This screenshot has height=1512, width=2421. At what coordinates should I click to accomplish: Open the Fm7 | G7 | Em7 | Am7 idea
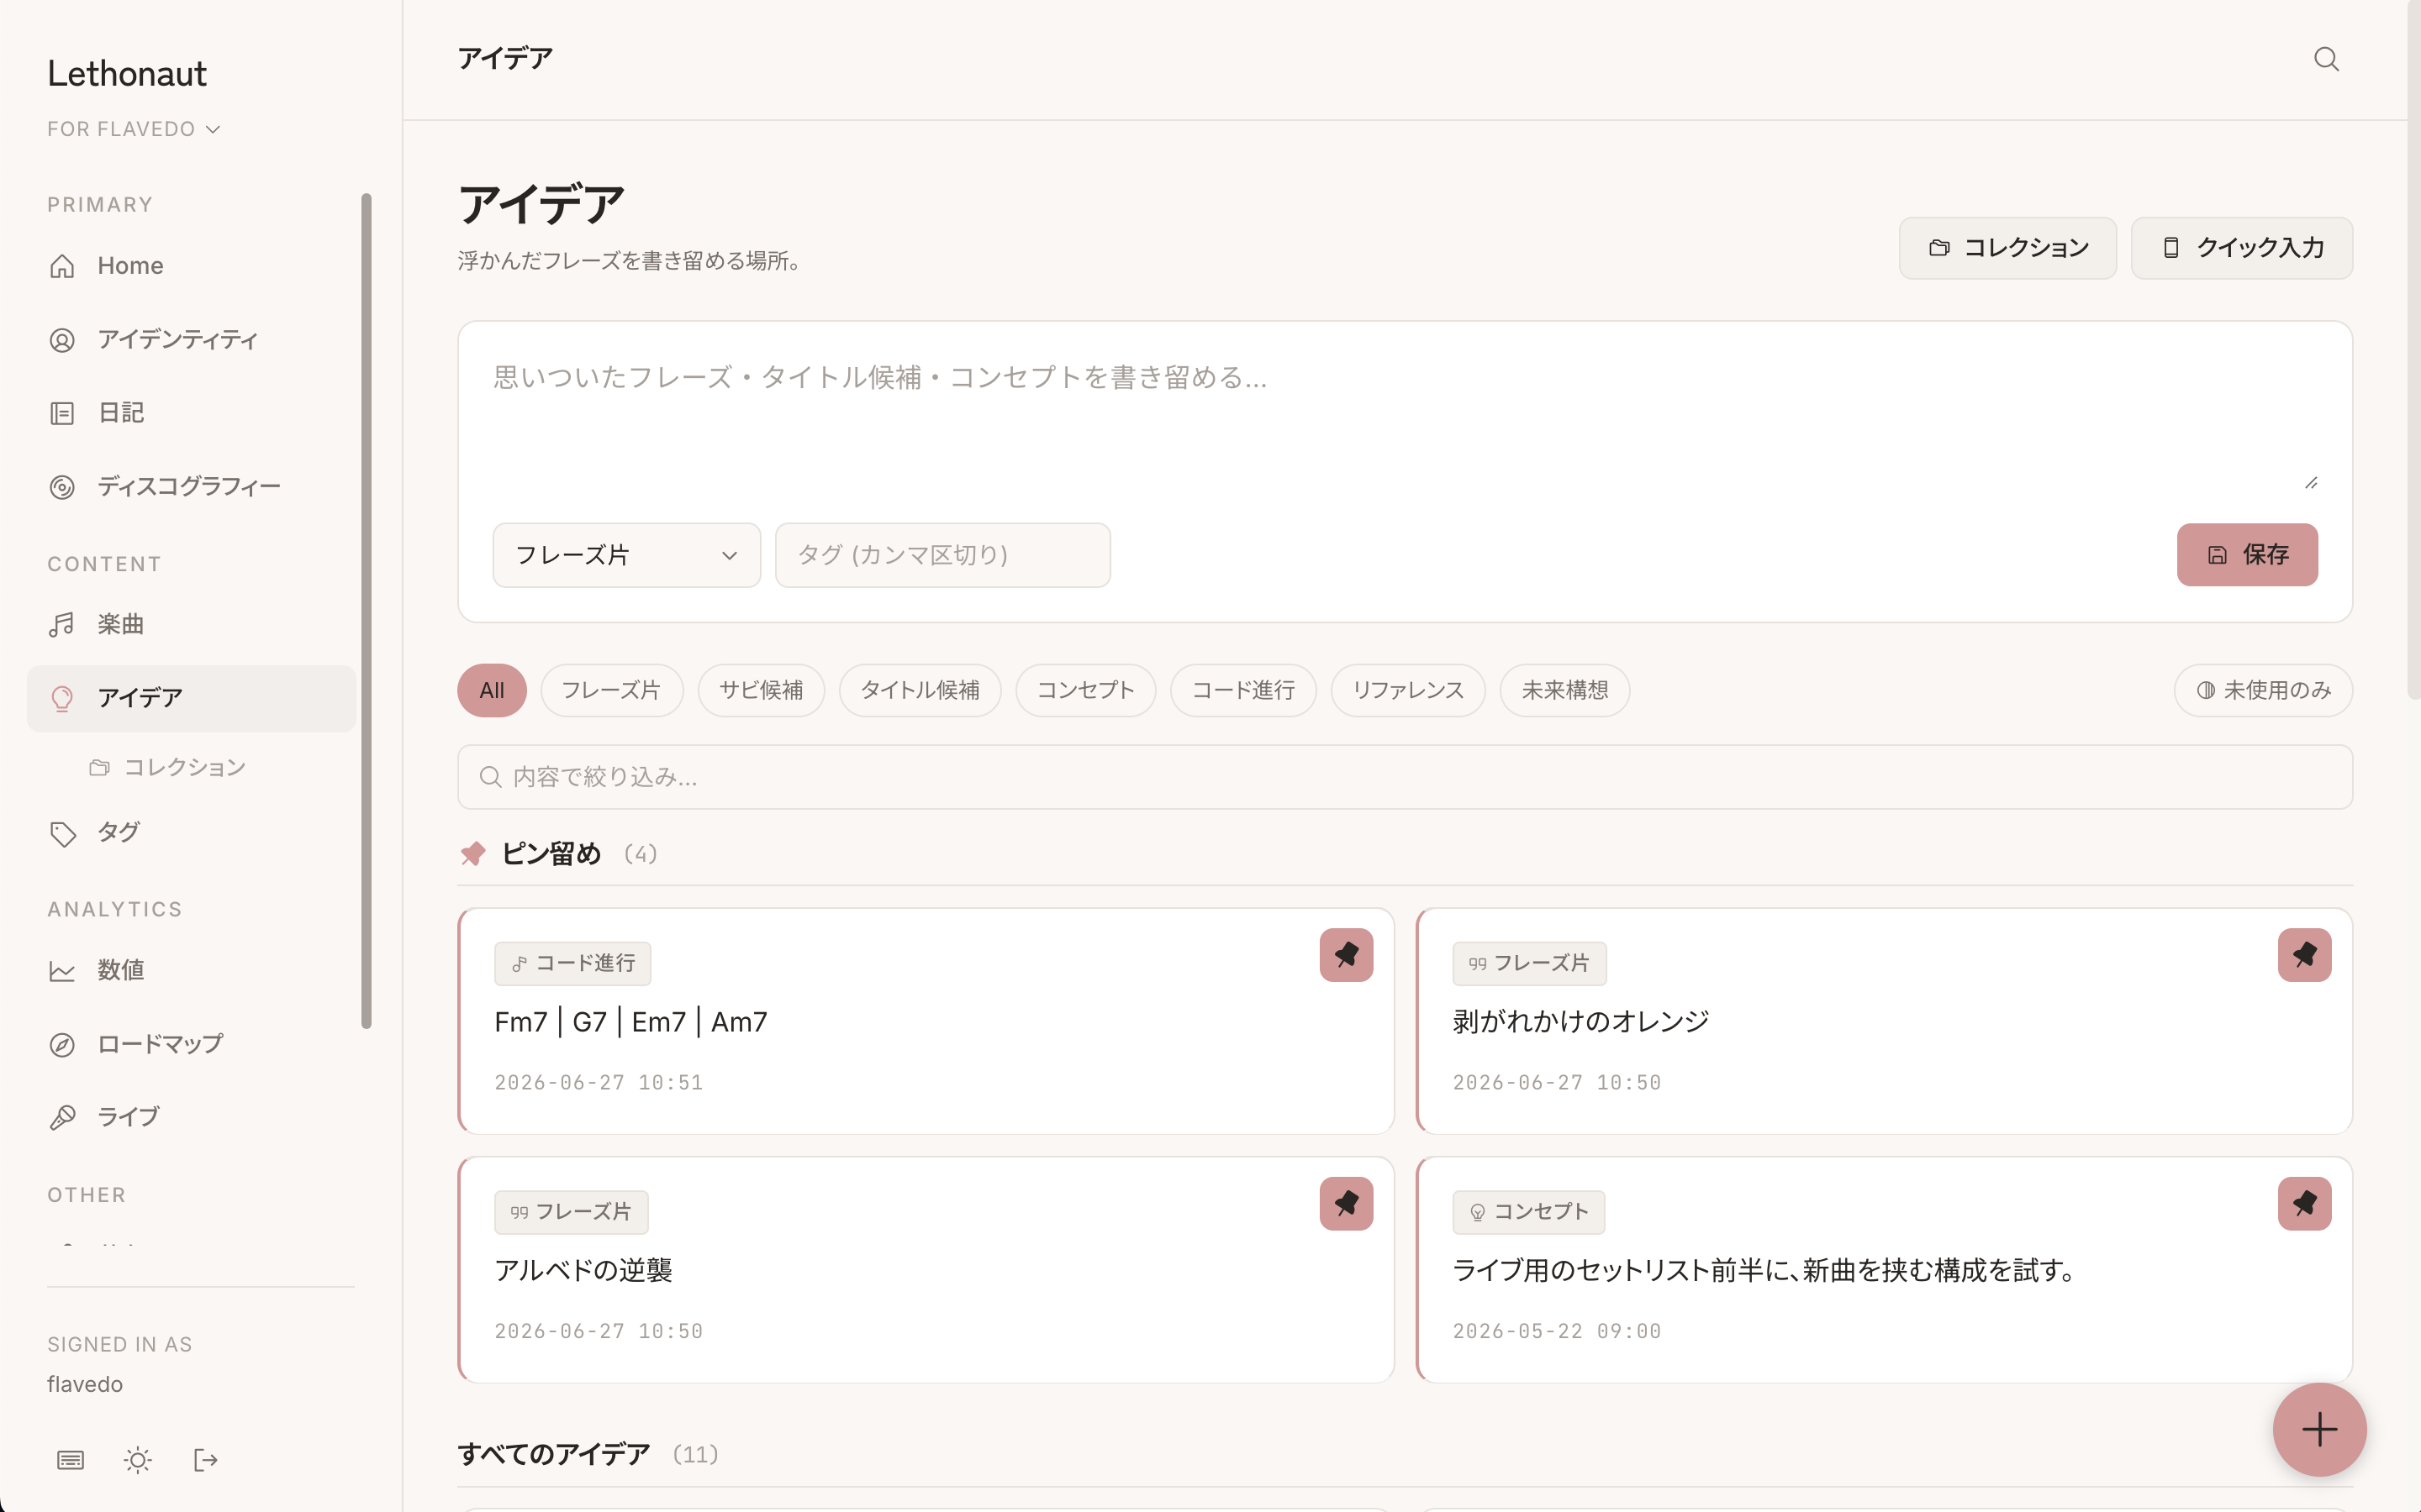pos(630,1022)
